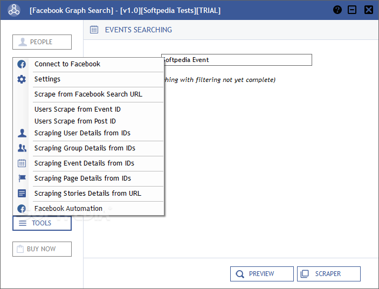Click the flag icon beside Scraping Page Details
This screenshot has height=289, width=379.
click(22, 178)
